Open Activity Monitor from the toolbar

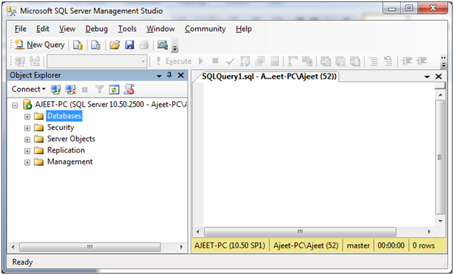(163, 45)
